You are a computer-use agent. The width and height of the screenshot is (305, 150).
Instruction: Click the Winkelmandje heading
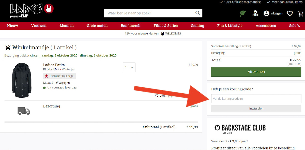[30, 48]
